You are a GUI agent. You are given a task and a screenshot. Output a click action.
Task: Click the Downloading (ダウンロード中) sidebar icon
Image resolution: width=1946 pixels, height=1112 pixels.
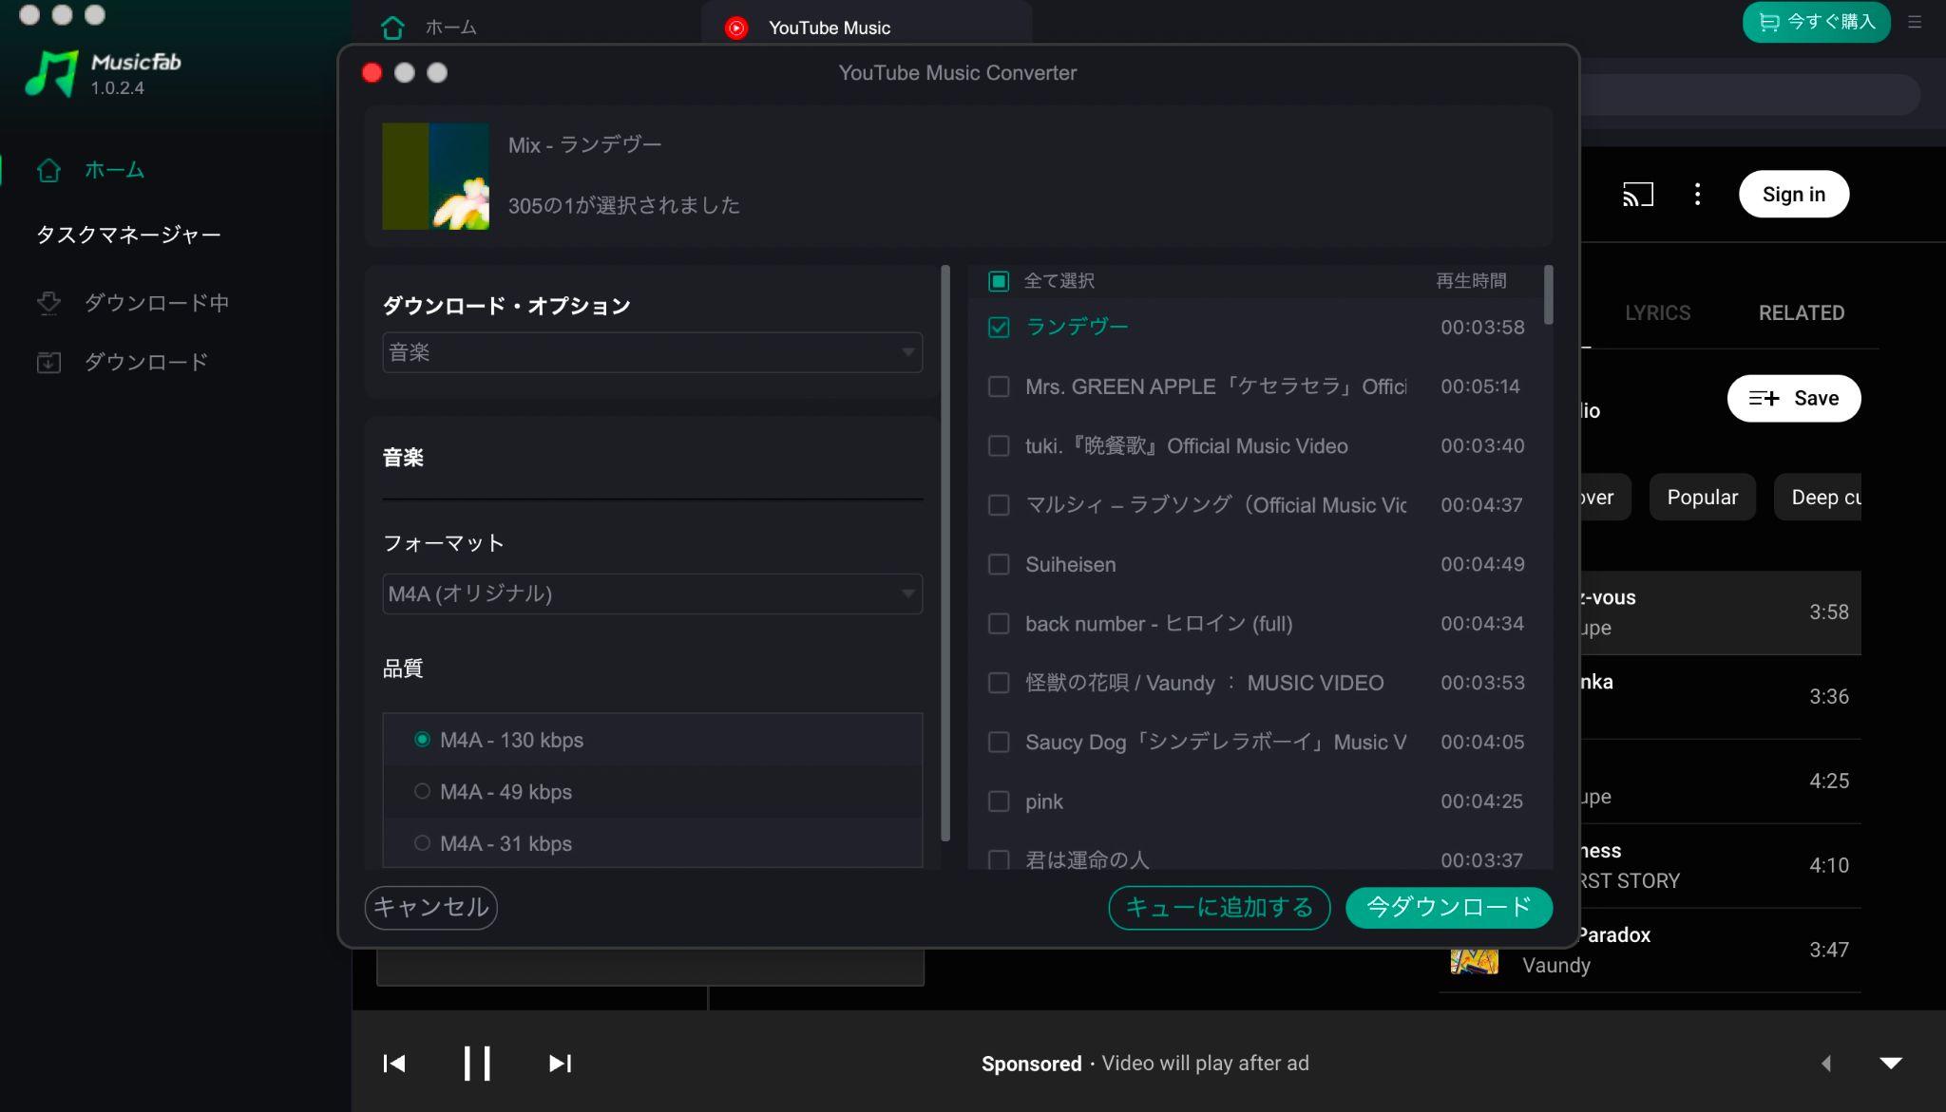[48, 303]
